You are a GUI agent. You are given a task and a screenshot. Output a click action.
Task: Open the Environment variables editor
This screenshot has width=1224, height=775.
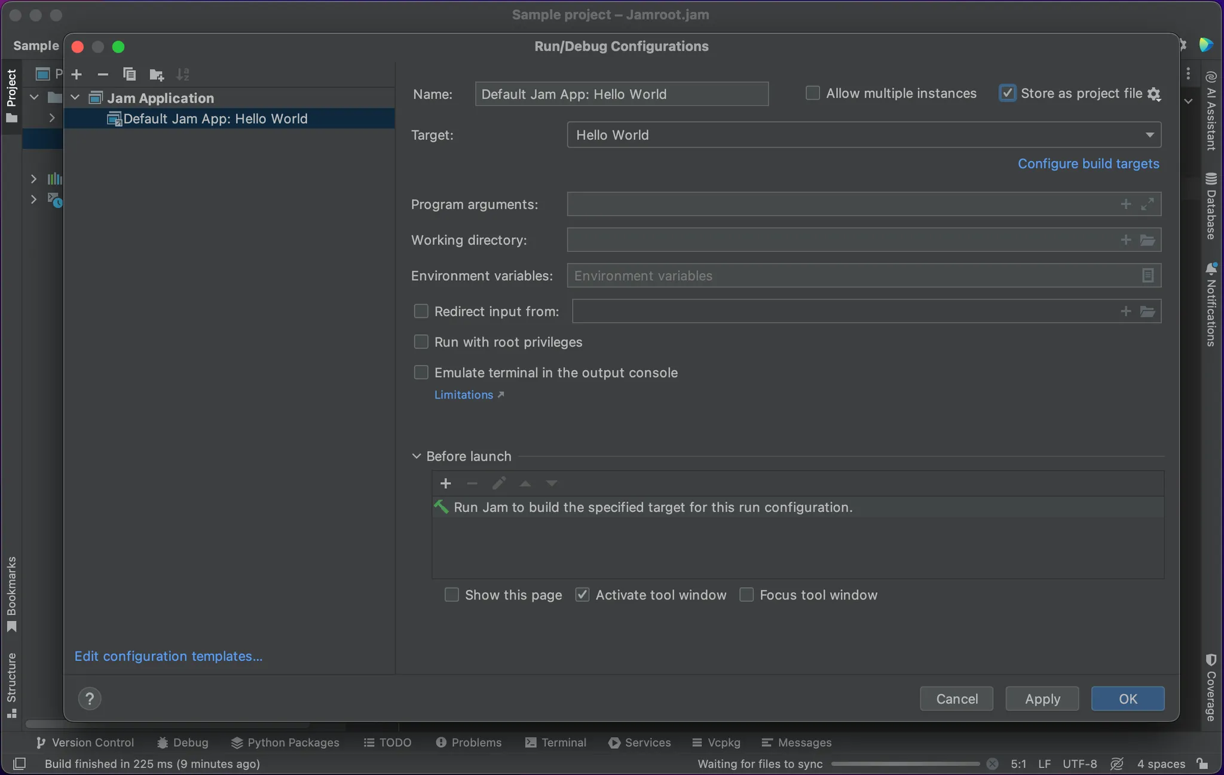pos(1147,275)
